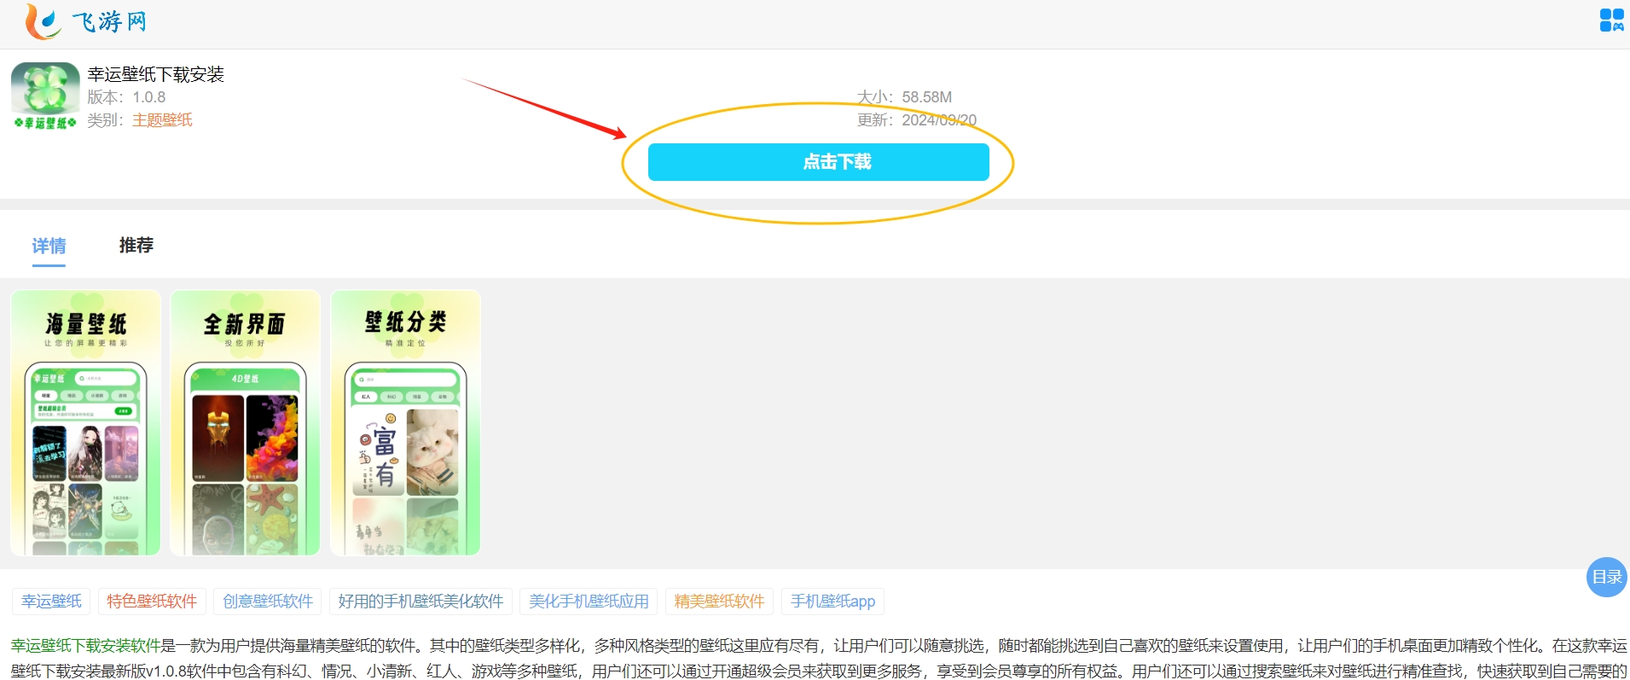Open the 精美壁纸软件 tag
Image resolution: width=1630 pixels, height=680 pixels.
coord(719,602)
